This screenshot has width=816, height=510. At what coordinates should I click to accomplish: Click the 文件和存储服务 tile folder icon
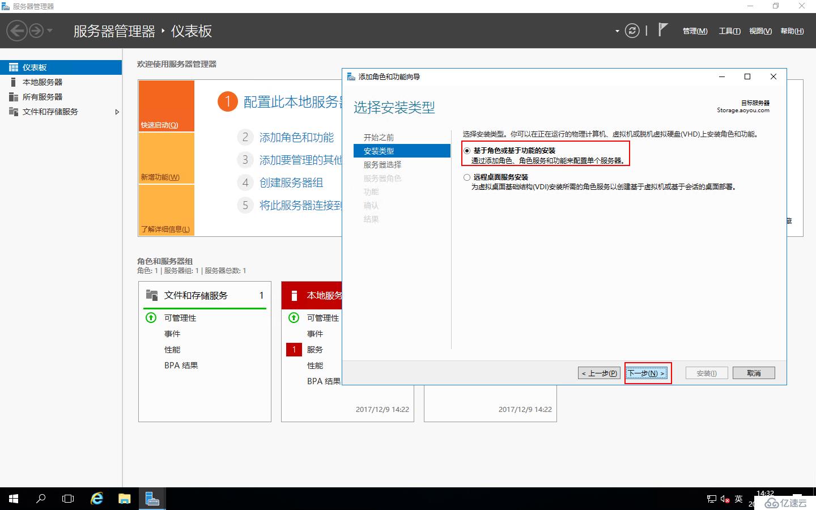[x=152, y=295]
